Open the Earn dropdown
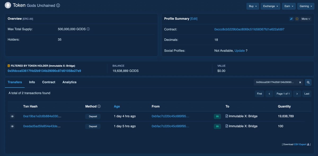Image resolution: width=318 pixels, height=156 pixels. 289,6
